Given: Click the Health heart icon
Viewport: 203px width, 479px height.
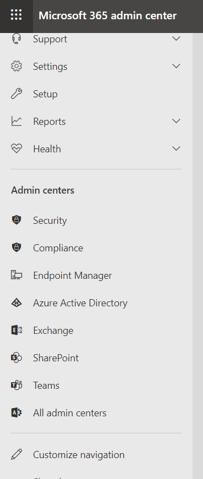Looking at the screenshot, I should click(17, 149).
